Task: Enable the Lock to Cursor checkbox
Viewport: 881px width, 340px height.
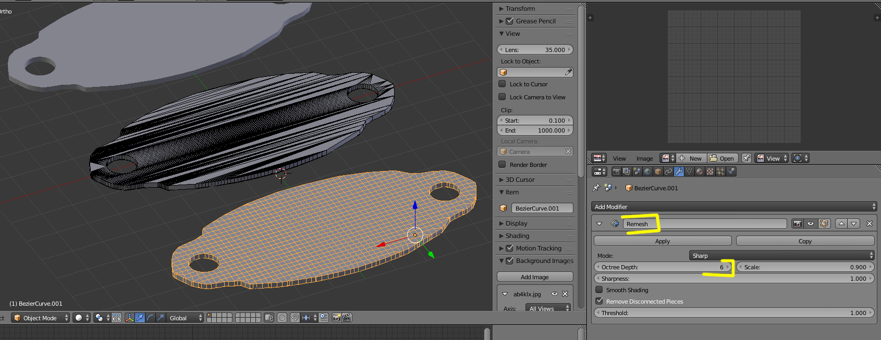Action: (x=503, y=84)
